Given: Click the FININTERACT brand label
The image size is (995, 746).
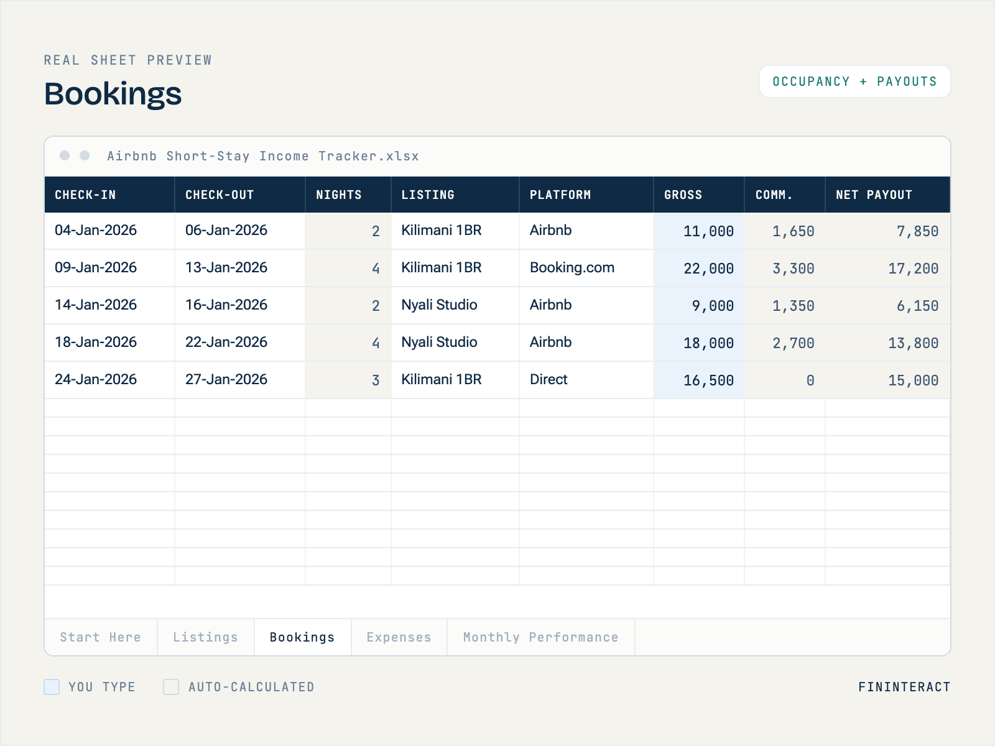Looking at the screenshot, I should point(904,687).
